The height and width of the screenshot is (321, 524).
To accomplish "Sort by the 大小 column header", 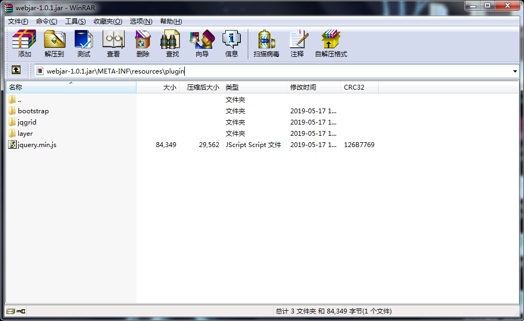I will pyautogui.click(x=157, y=87).
